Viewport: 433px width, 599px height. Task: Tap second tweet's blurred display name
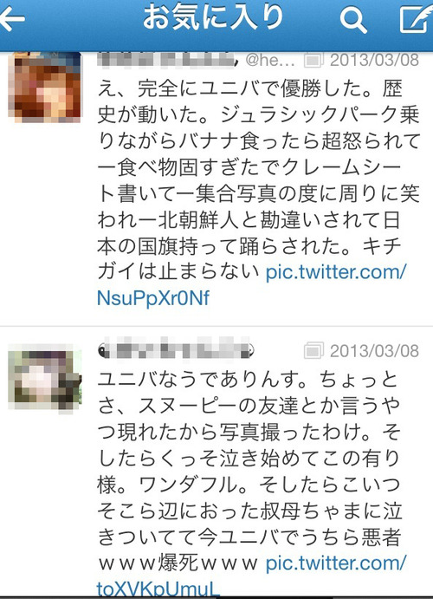pyautogui.click(x=177, y=350)
